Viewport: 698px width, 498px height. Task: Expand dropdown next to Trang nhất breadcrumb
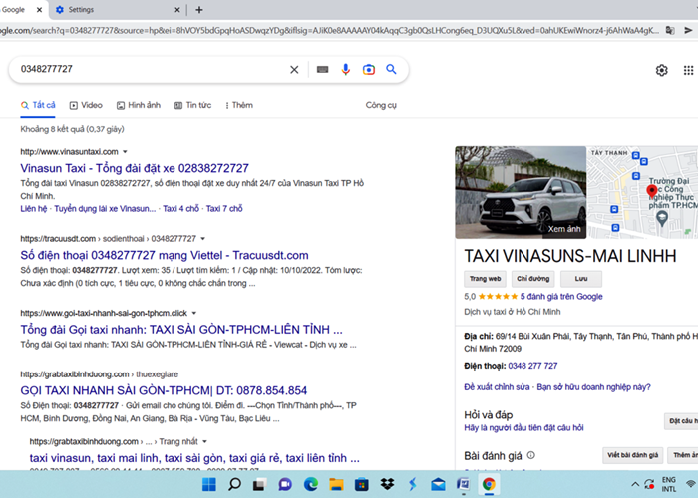coord(204,442)
